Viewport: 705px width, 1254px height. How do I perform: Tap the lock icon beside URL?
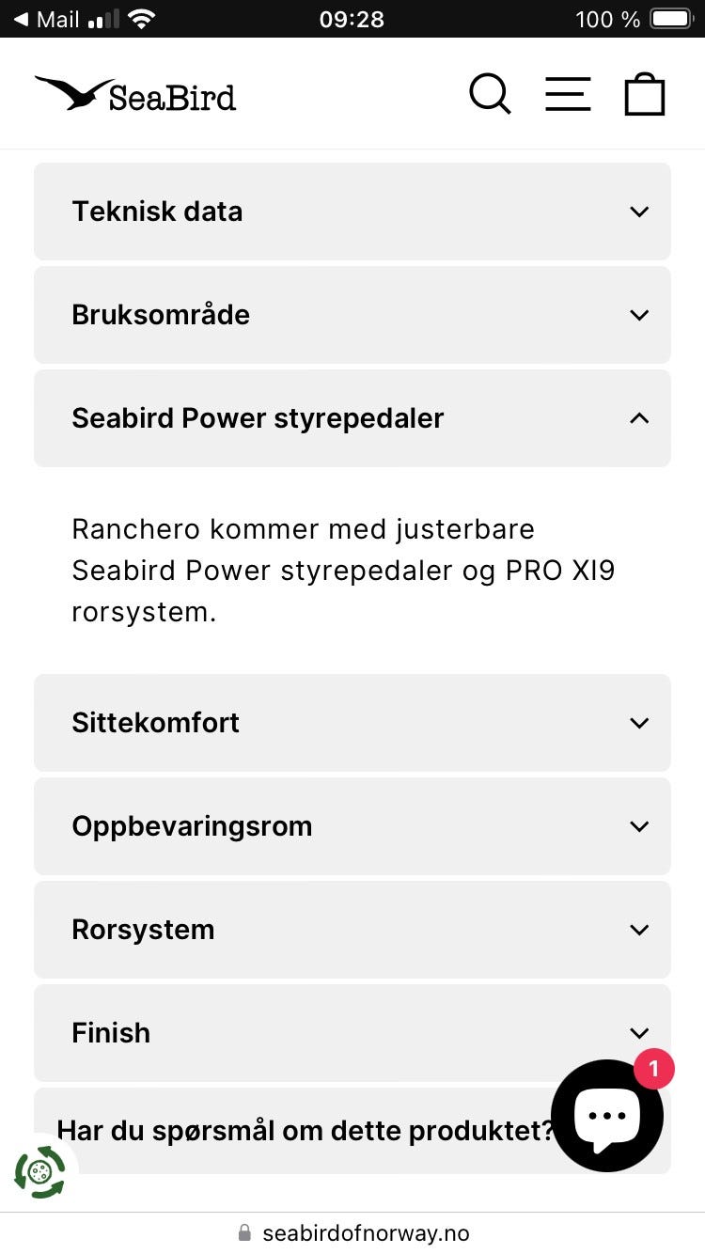coord(245,1232)
